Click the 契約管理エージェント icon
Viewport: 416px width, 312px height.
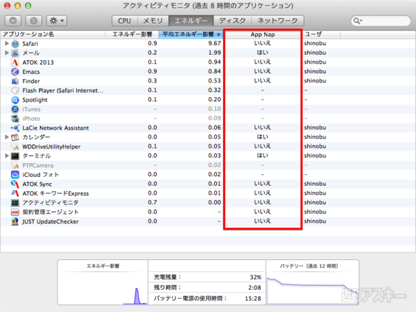(x=15, y=212)
